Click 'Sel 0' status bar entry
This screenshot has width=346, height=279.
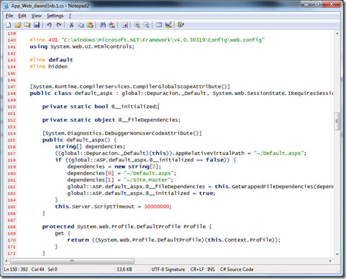coord(52,269)
